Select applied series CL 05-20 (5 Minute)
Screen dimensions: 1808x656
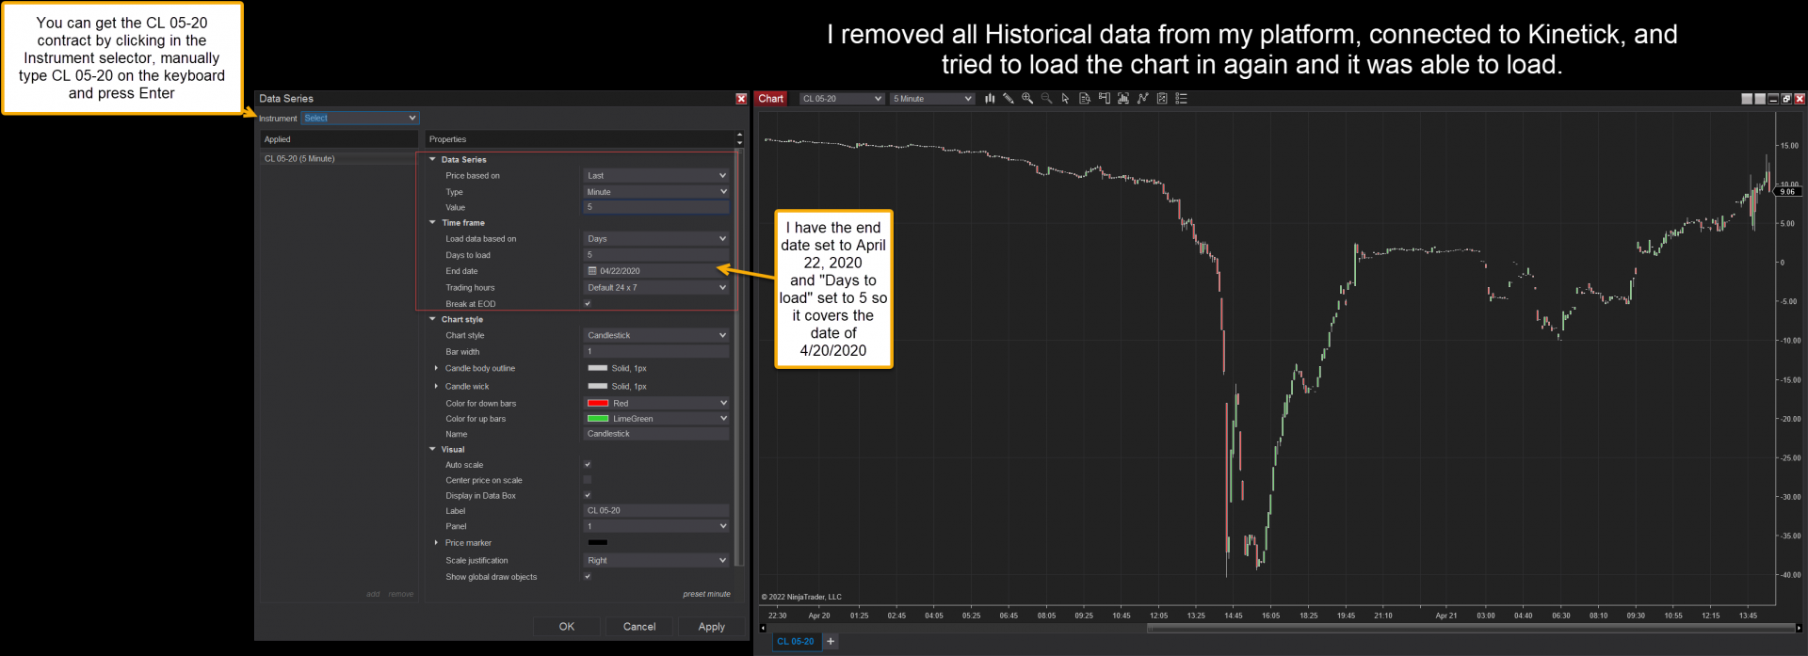[339, 158]
